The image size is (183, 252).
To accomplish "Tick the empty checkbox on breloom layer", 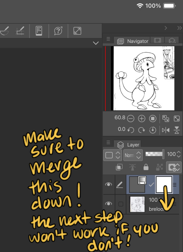I will tap(121, 204).
